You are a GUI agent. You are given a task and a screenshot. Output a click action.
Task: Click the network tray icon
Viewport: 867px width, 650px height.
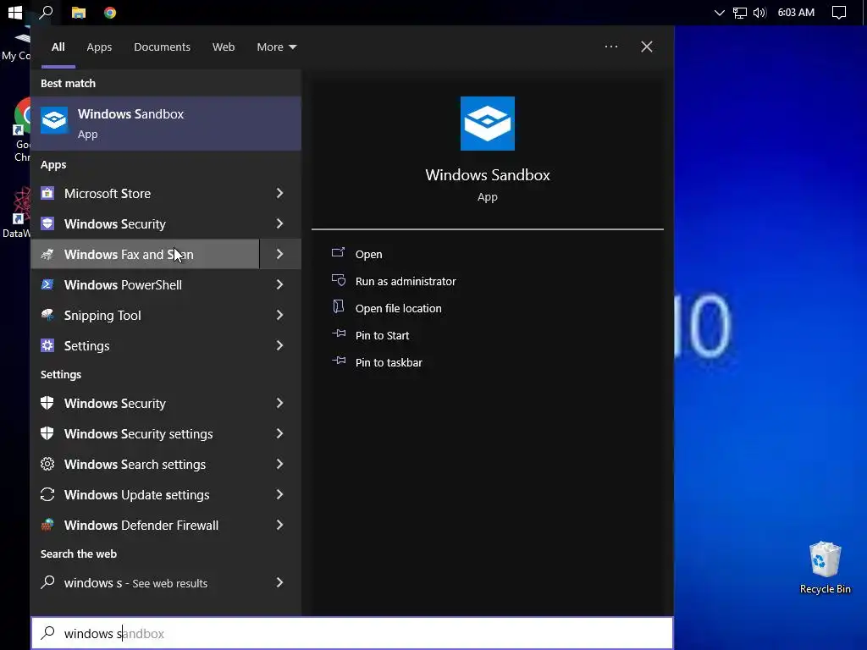740,12
